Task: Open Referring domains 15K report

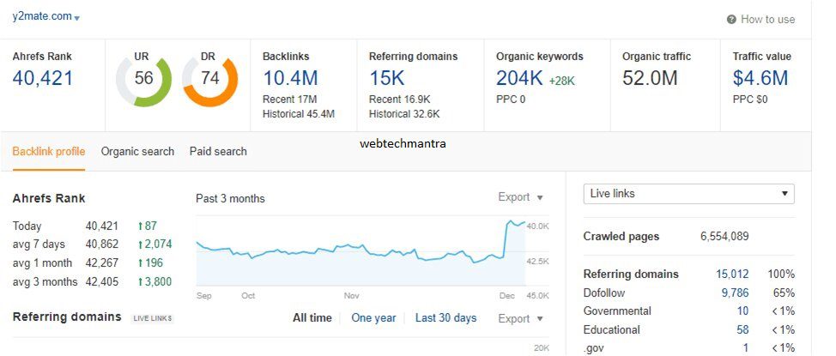Action: [387, 78]
